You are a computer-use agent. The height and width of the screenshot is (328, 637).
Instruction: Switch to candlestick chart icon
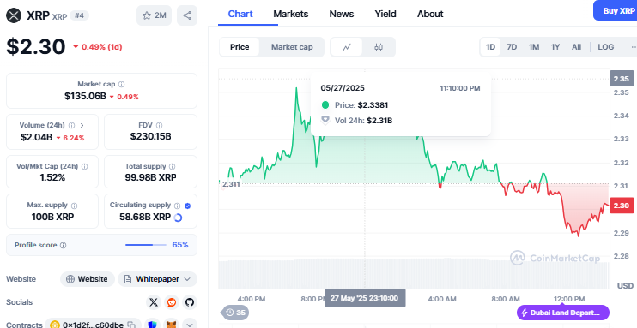pos(379,47)
